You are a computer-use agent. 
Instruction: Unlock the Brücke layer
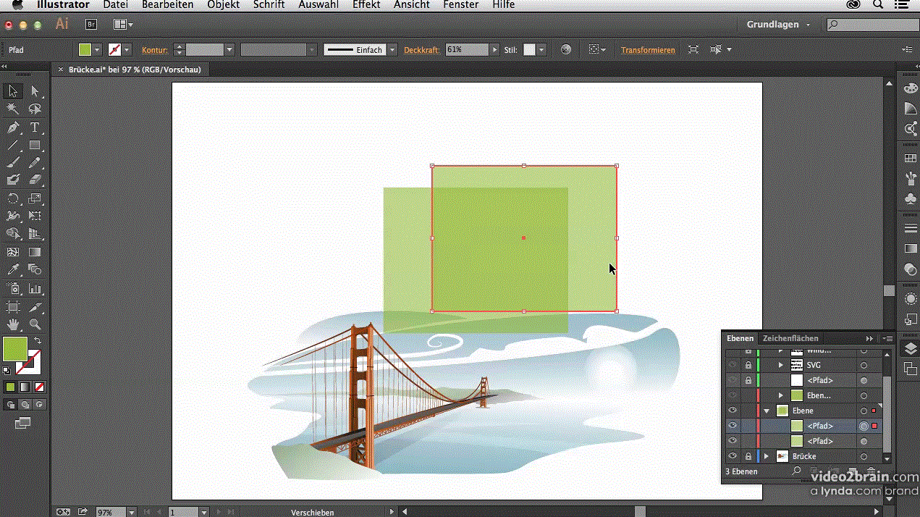(748, 456)
